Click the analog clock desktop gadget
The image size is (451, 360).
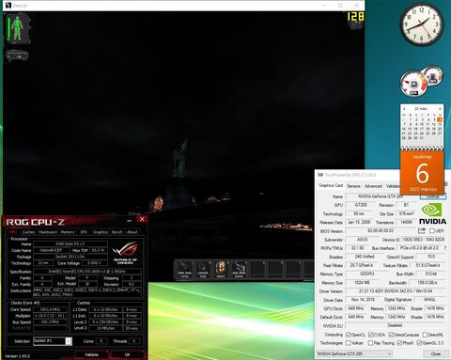422,24
